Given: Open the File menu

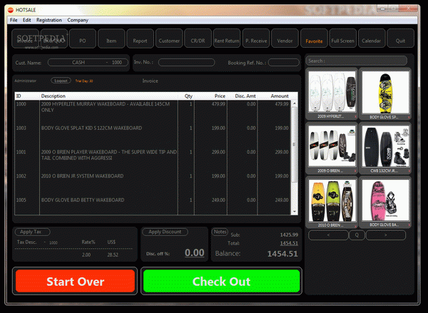Looking at the screenshot, I should coord(14,20).
